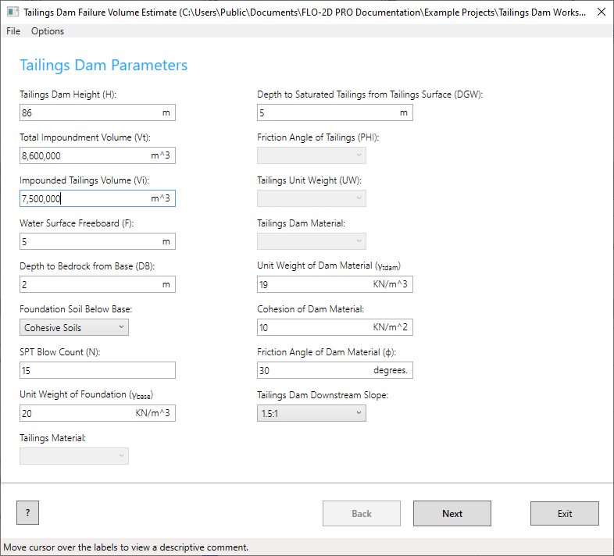Open the Tailings Dam Downstream Slope dropdown

pos(311,413)
